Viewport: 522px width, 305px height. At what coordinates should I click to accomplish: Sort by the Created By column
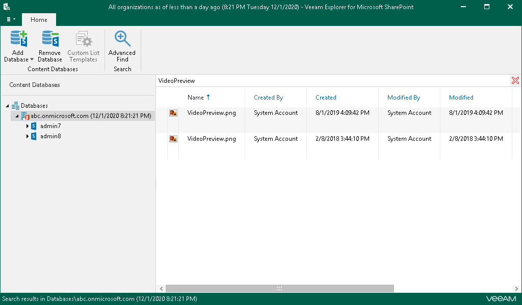click(x=268, y=98)
